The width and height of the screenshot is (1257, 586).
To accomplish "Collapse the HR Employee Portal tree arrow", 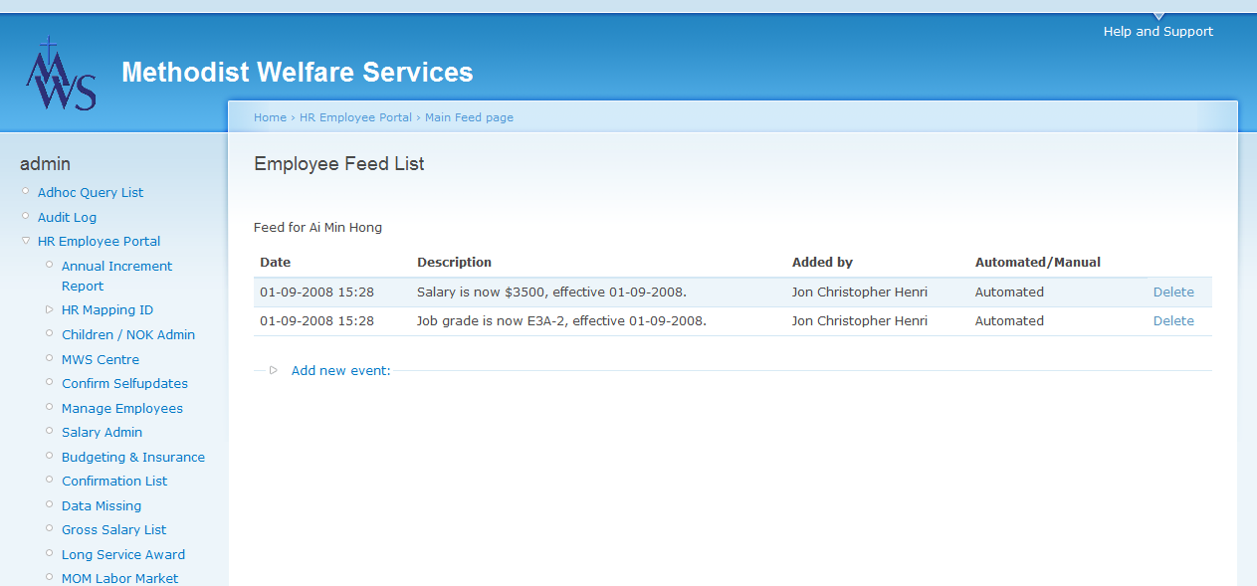I will [26, 241].
